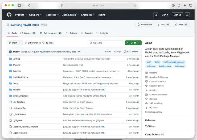Toggle the Safari sidebar button
This screenshot has width=197, height=140.
pyautogui.click(x=19, y=5)
